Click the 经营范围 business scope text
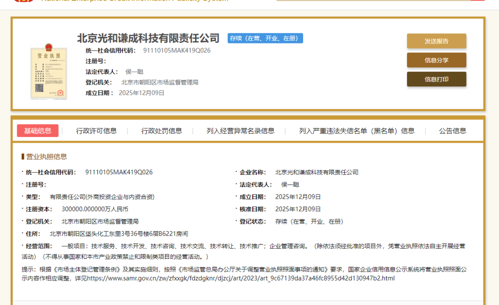 (243, 251)
